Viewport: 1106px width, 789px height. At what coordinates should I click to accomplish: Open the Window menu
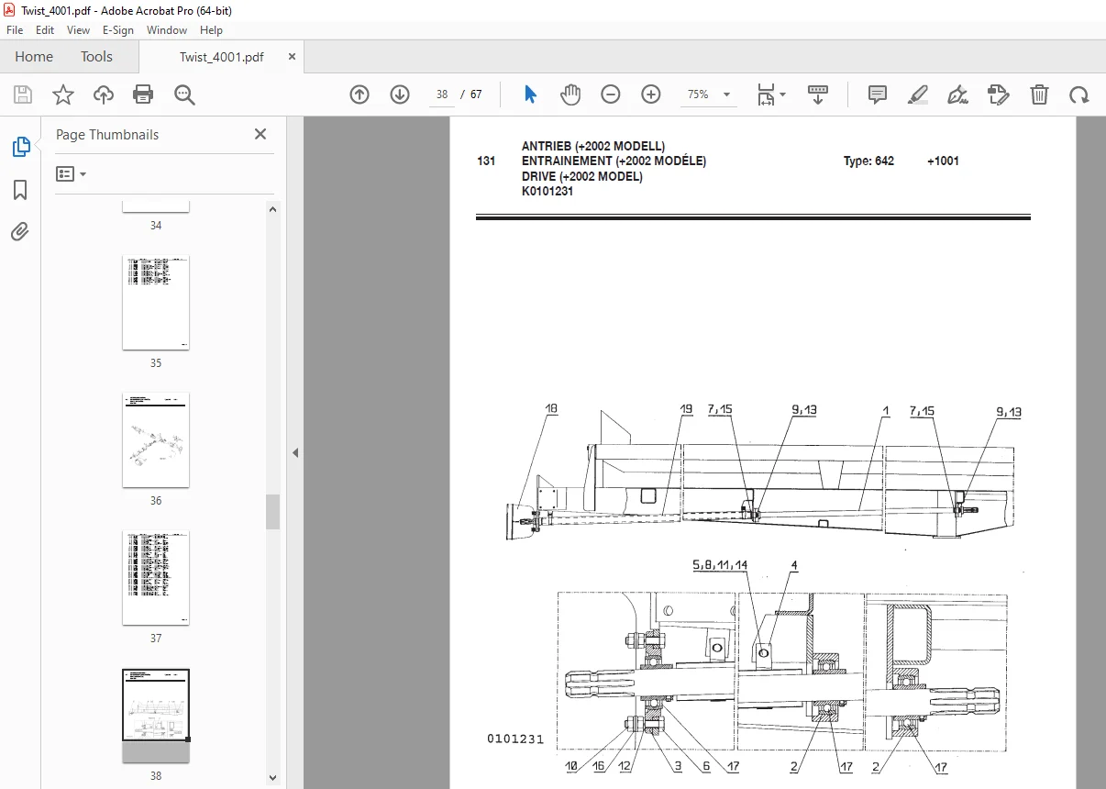coord(167,30)
